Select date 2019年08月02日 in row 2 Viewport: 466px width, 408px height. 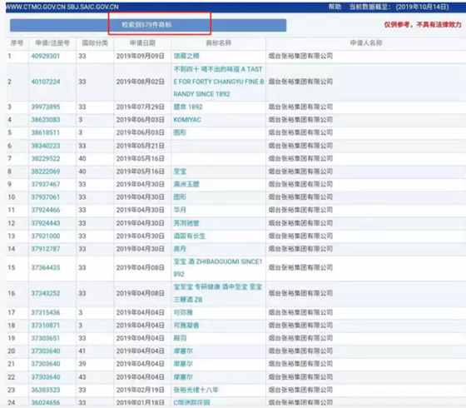(141, 82)
